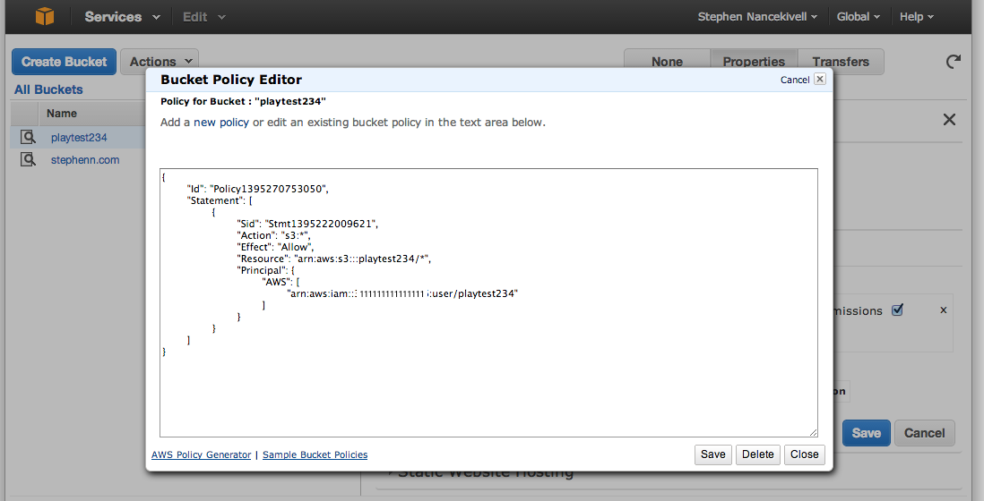The width and height of the screenshot is (984, 501).
Task: Click Save in the Bucket Policy Editor
Action: pos(712,454)
